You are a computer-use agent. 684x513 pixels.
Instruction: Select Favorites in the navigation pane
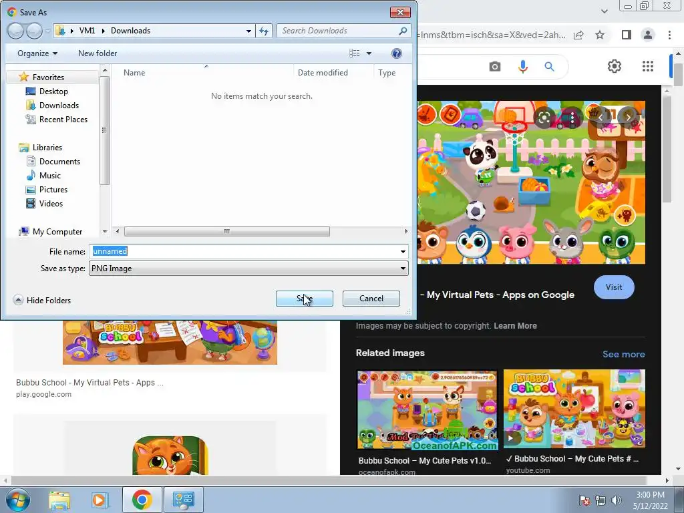pyautogui.click(x=48, y=77)
